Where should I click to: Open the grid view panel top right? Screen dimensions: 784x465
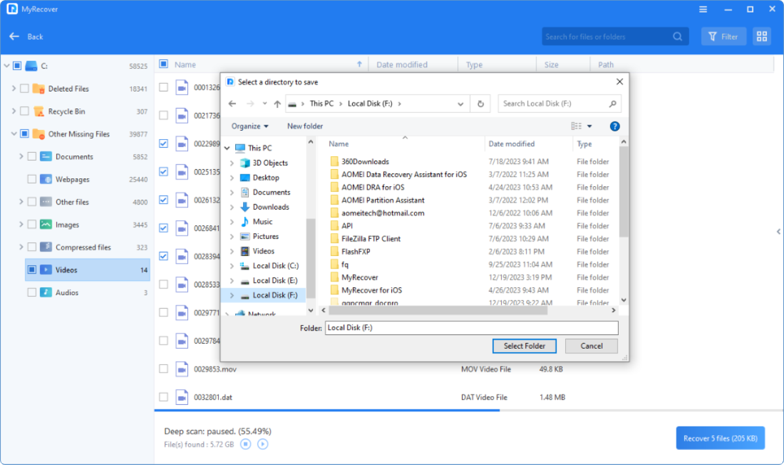coord(762,36)
